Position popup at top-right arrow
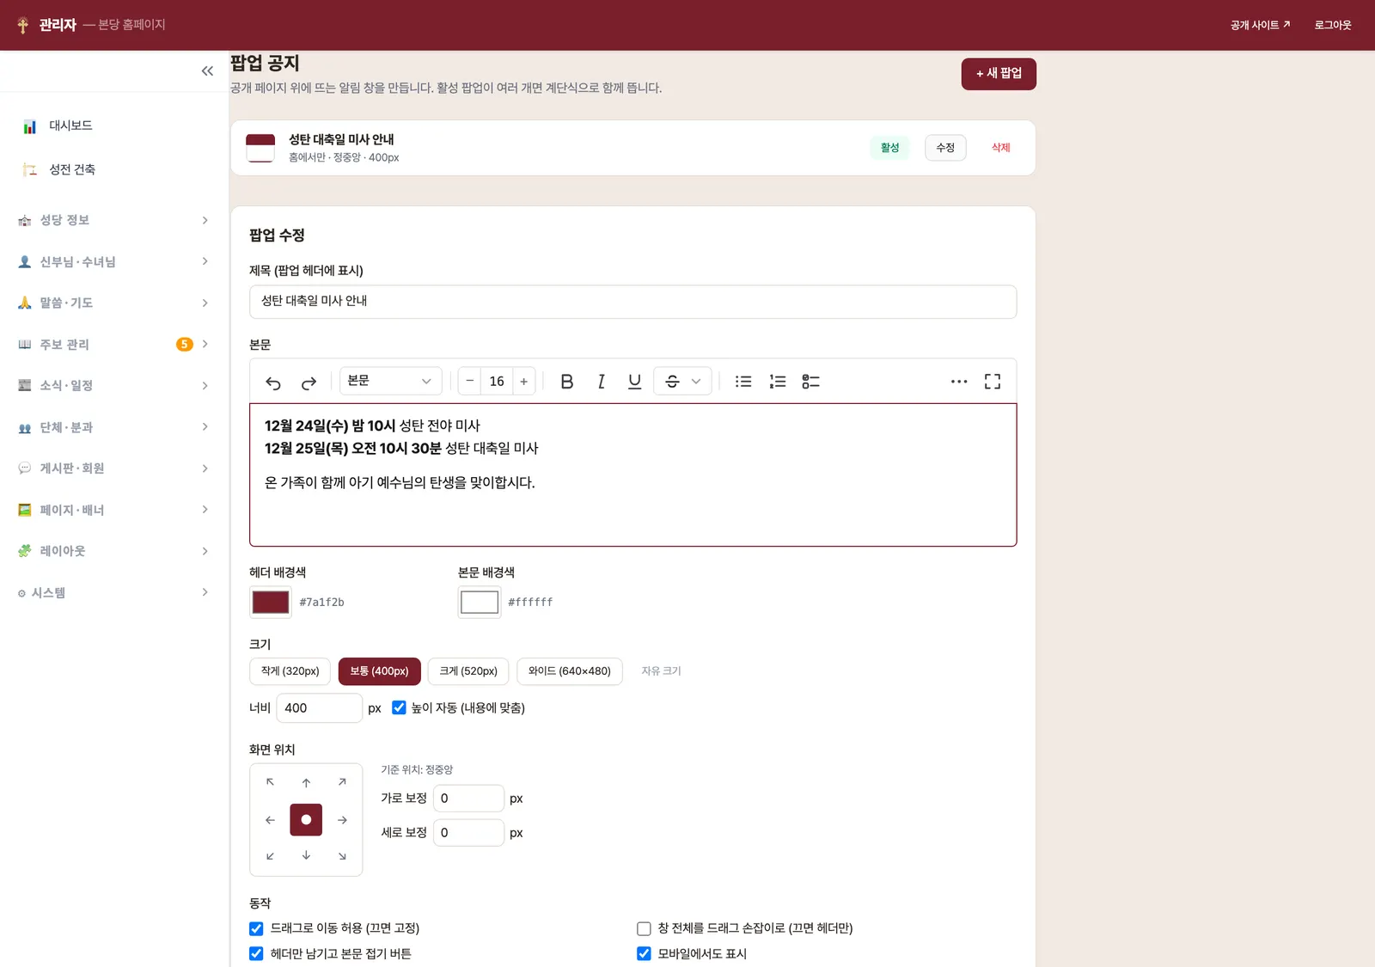Viewport: 1375px width, 967px height. [x=342, y=782]
